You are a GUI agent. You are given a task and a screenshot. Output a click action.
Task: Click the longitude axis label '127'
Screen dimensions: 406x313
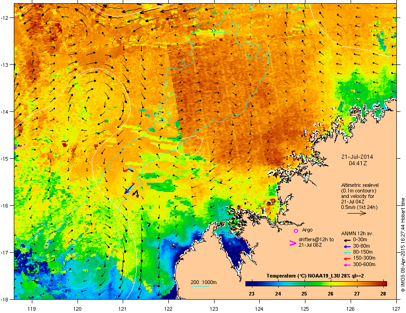click(396, 308)
